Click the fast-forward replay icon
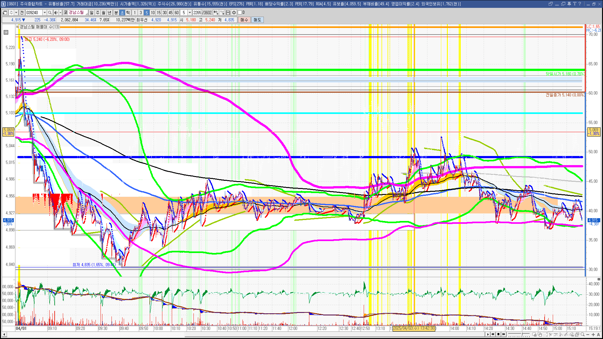603x339 pixels. (504, 334)
